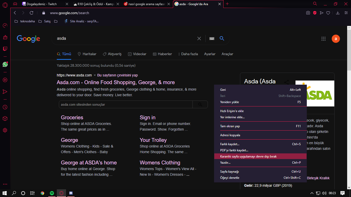Screen dimensions: 351x197
Task: Open 'Asda.com - Online Food Shopping' result
Action: tap(116, 83)
